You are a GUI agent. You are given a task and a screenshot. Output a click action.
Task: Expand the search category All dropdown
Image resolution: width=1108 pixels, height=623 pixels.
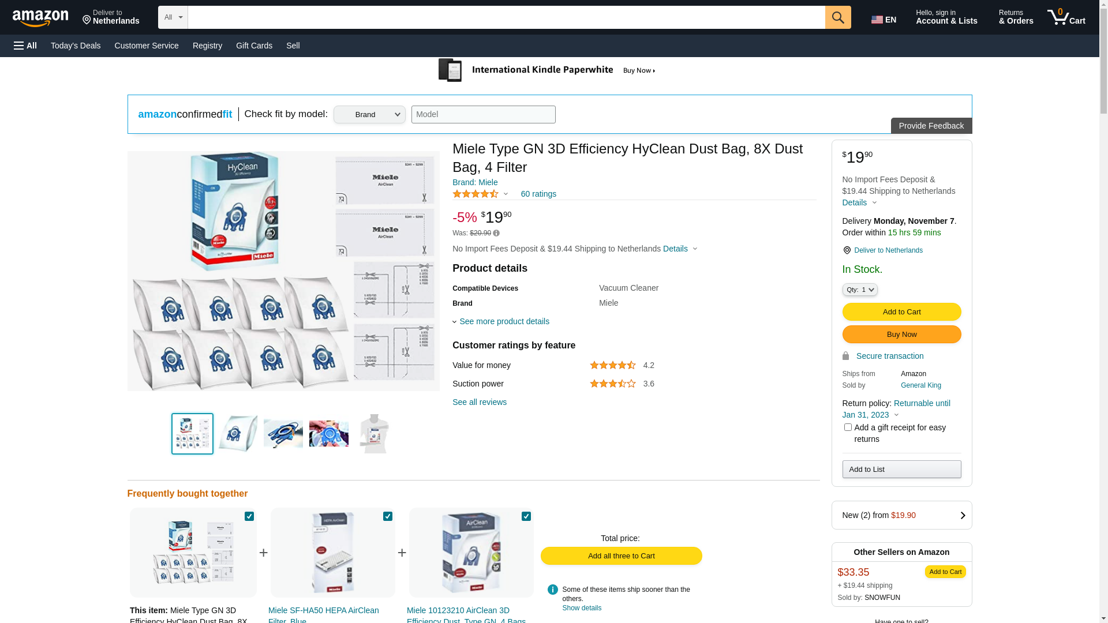click(x=173, y=17)
